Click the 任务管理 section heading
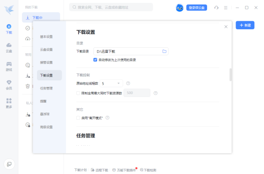This screenshot has width=264, height=174. click(x=86, y=136)
